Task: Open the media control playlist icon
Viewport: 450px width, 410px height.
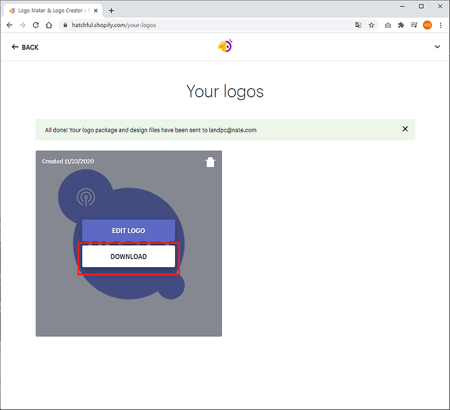Action: tap(414, 25)
